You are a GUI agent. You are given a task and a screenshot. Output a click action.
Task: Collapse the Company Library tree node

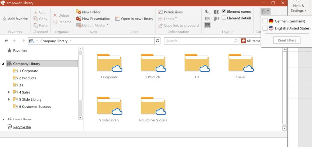click(x=3, y=64)
